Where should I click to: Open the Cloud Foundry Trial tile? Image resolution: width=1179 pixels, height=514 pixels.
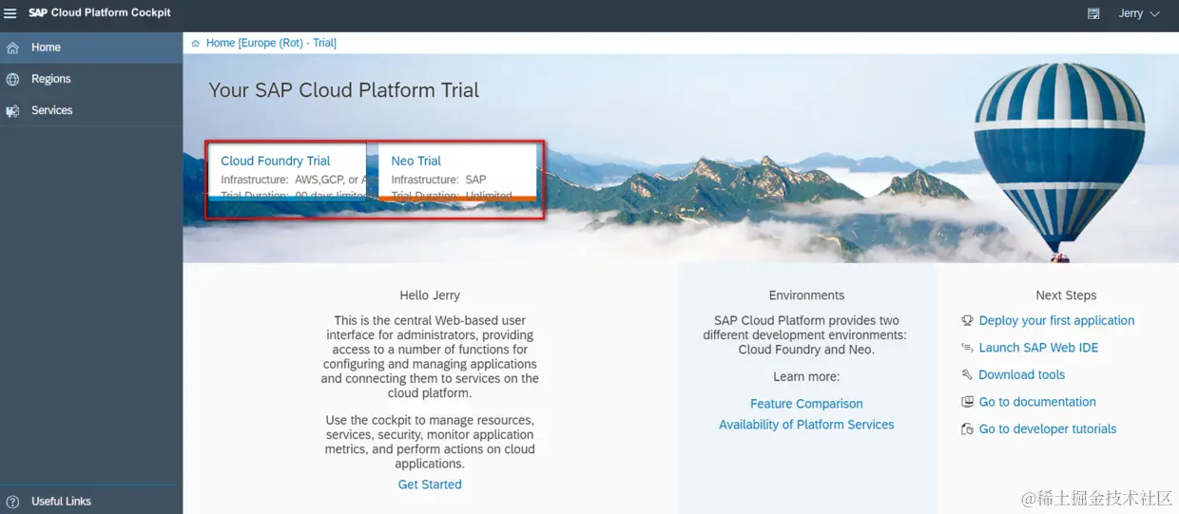pyautogui.click(x=286, y=172)
